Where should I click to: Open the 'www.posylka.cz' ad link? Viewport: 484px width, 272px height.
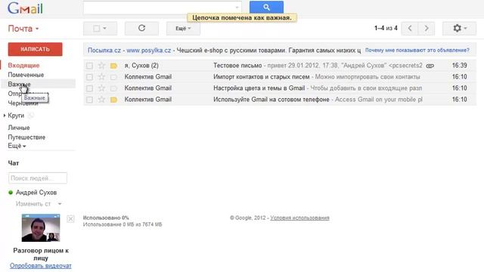149,51
